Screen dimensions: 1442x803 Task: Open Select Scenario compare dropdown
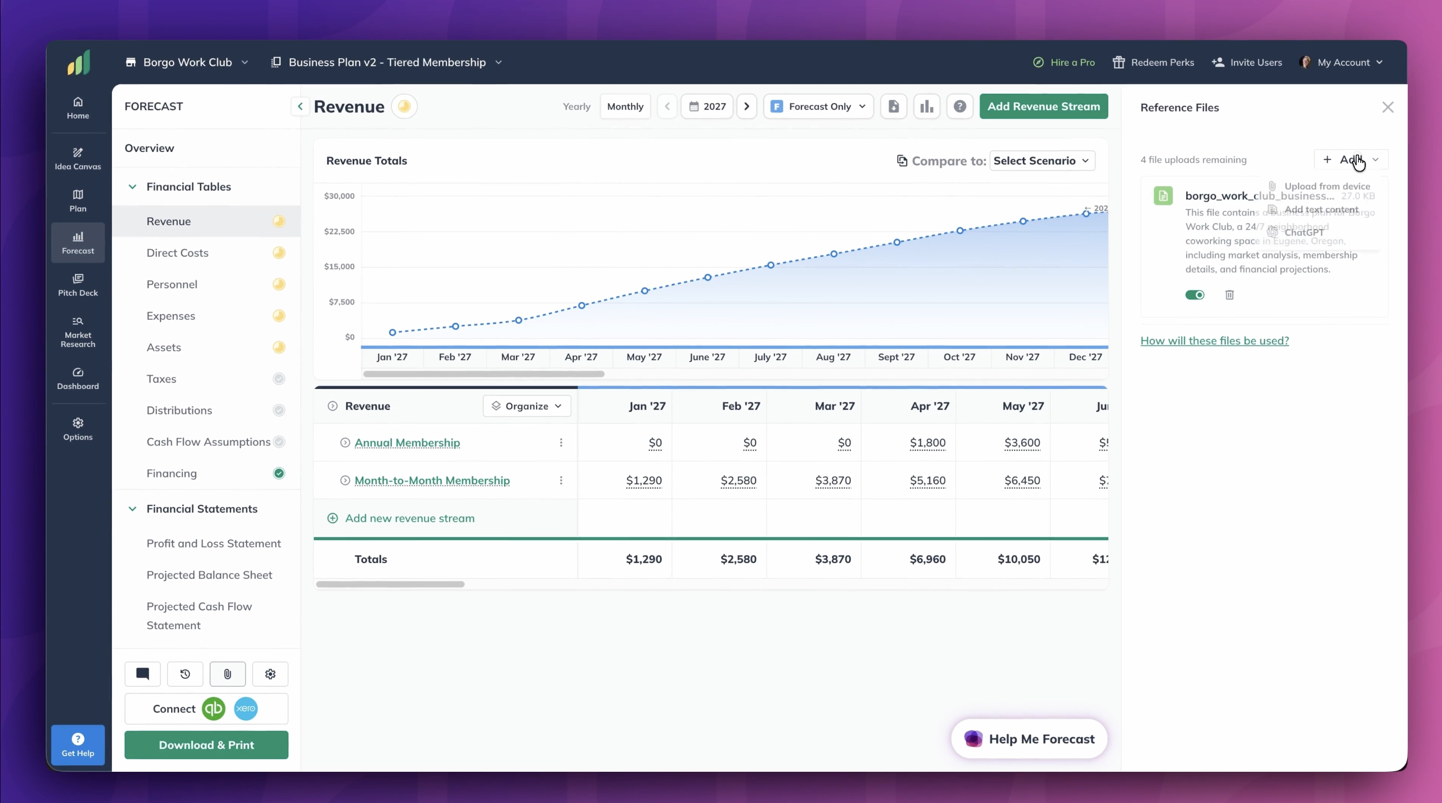[1042, 160]
